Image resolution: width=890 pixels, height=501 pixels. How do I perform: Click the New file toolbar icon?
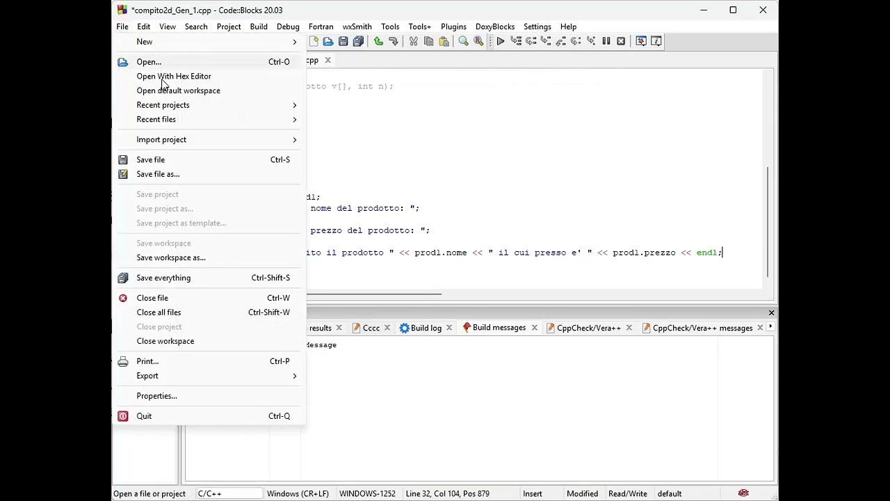pos(314,42)
